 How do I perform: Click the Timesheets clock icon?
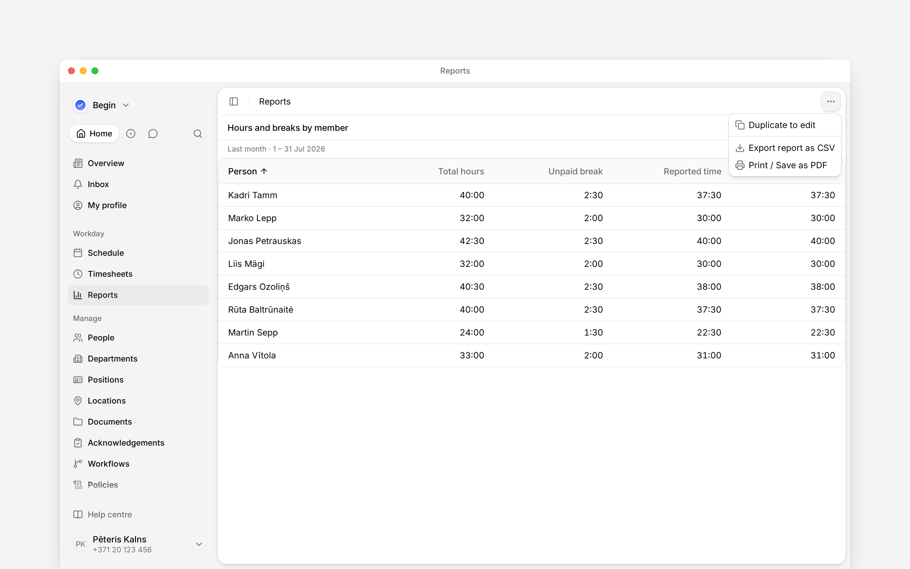pyautogui.click(x=78, y=274)
